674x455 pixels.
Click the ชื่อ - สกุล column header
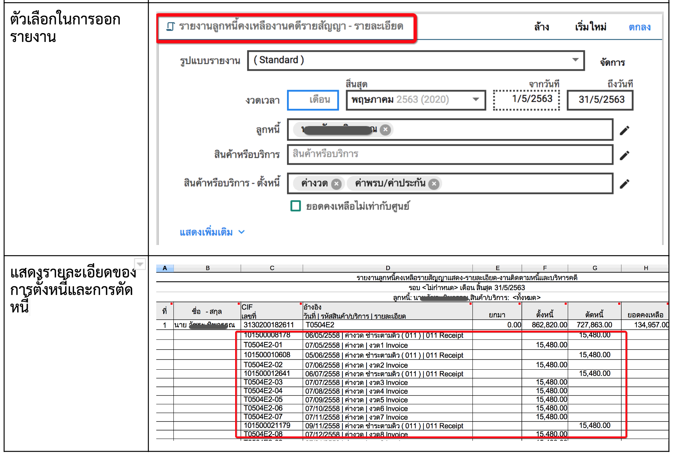(207, 312)
